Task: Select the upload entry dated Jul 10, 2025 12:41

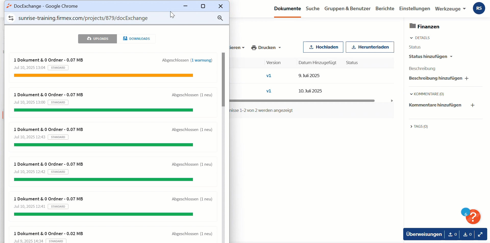Action: 113,206
